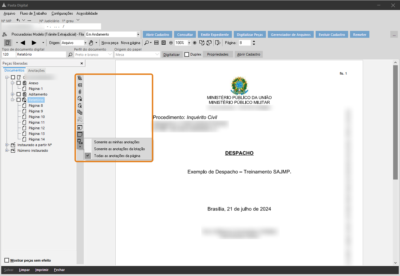Open the Fluxo de Trabalho menu

pyautogui.click(x=33, y=13)
